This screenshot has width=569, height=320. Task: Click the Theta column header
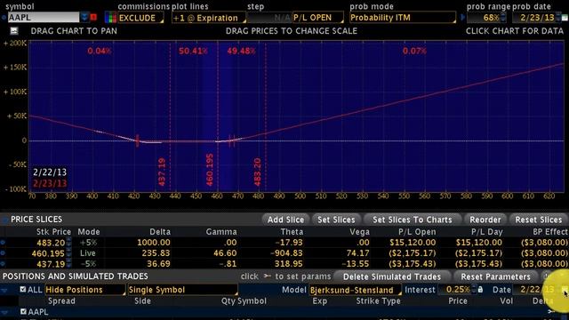(292, 232)
